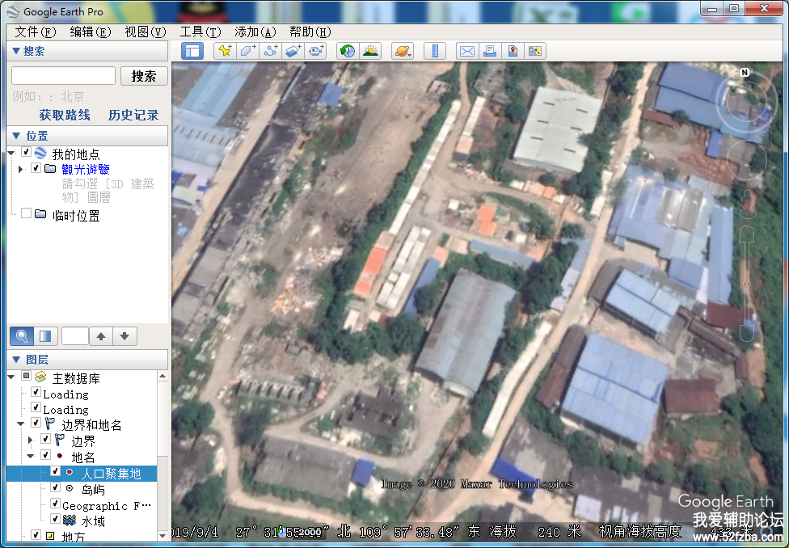Collapse 边界和地名 tree node
The width and height of the screenshot is (789, 548).
pyautogui.click(x=21, y=424)
